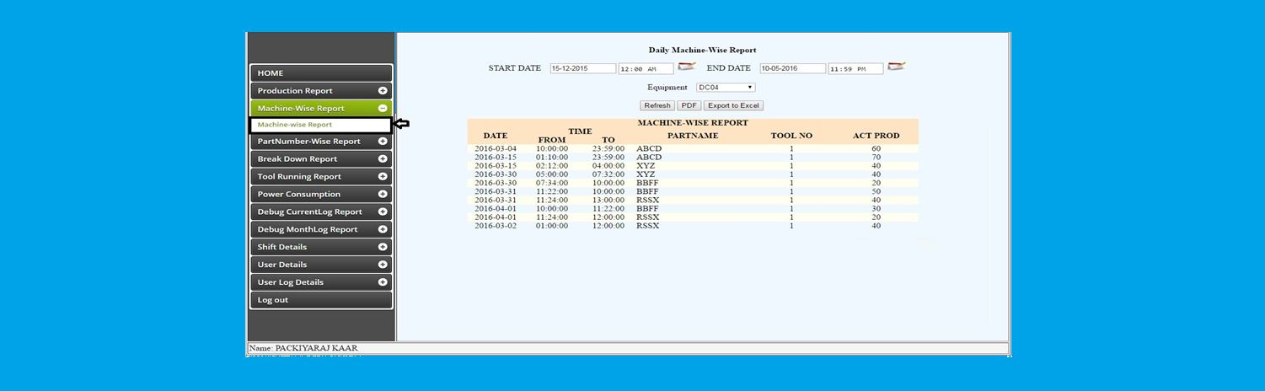This screenshot has height=391, width=1265.
Task: Select Machine-Wise Report menu header
Action: 321,108
